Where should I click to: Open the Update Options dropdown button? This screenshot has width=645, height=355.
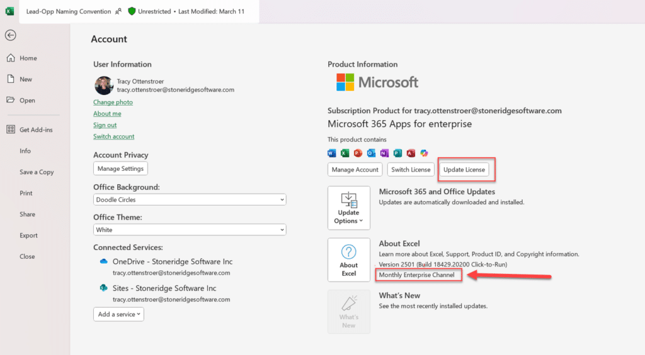point(348,207)
